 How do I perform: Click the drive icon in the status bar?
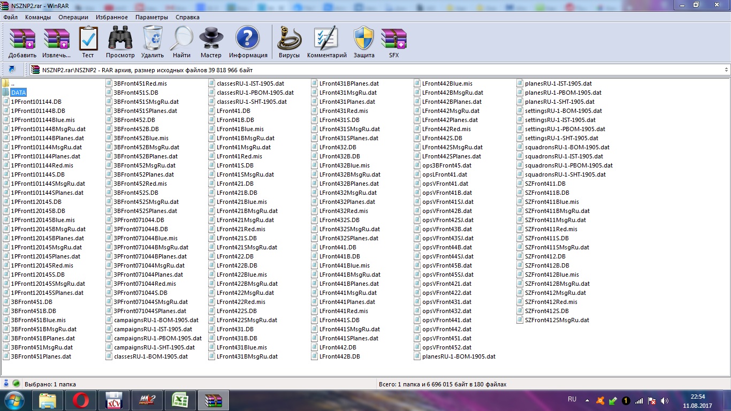point(6,384)
